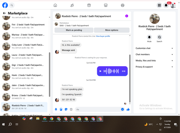
Task: Play the audio clip message
Action: pos(100,71)
